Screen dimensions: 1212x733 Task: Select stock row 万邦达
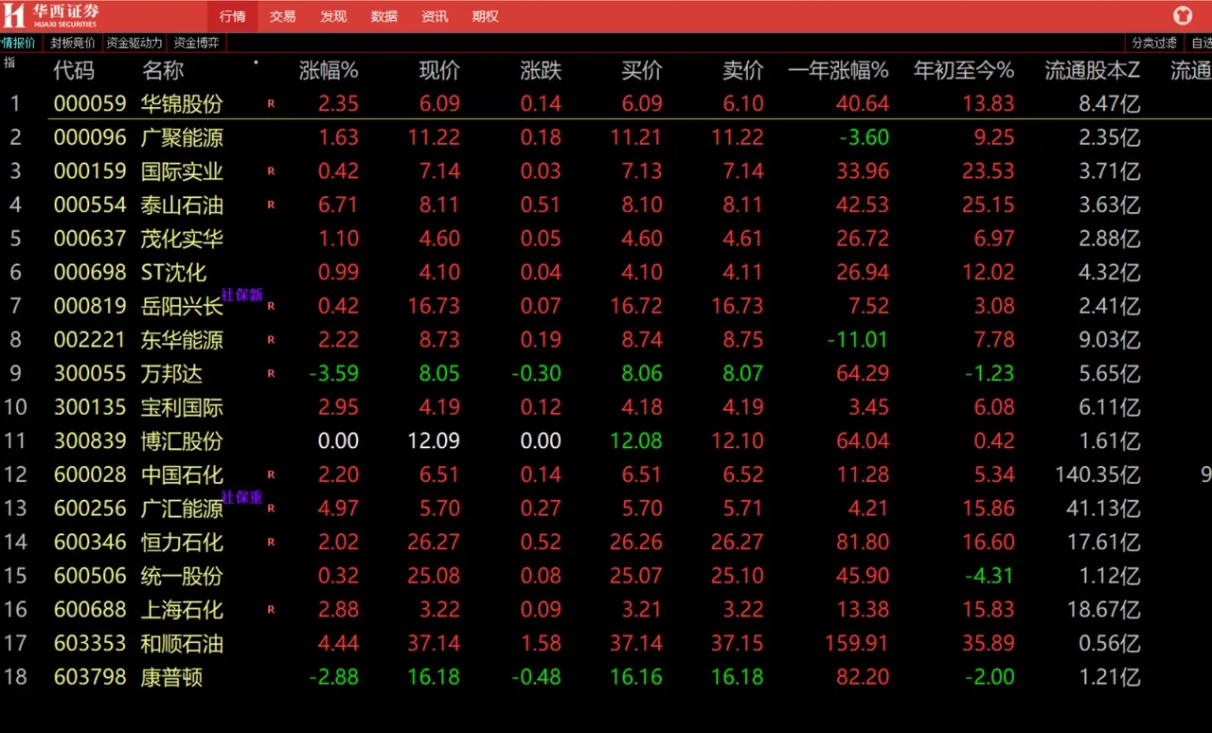click(x=606, y=374)
